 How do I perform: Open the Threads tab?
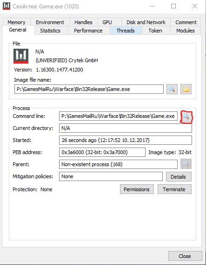click(126, 31)
